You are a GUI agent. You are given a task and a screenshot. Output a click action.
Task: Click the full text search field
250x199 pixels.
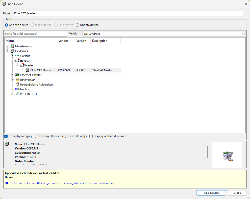point(36,34)
